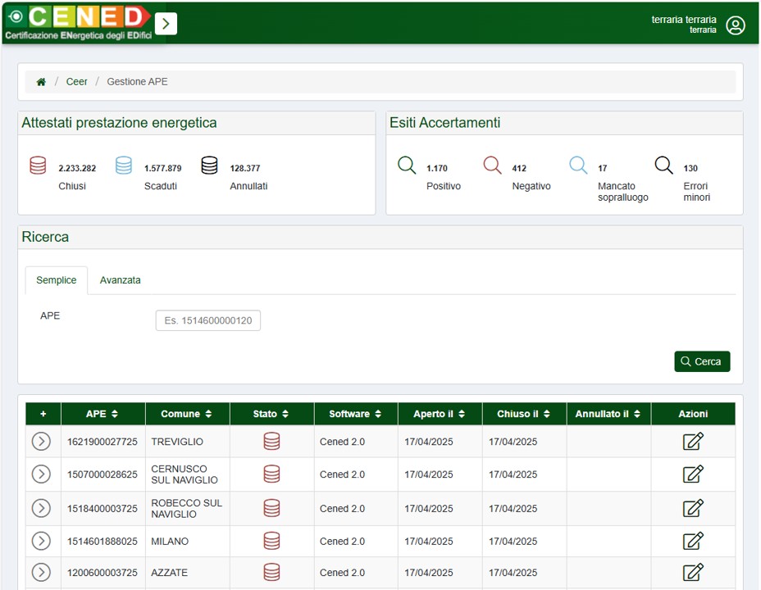Screen dimensions: 761x590
Task: Edit the CERNUSCO SUL NAVIGLIO APE record
Action: tap(693, 474)
